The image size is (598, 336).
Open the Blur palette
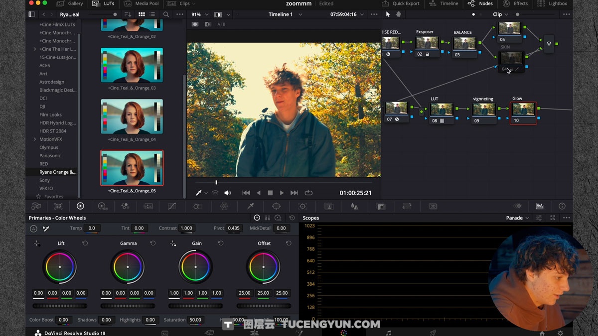coord(354,206)
